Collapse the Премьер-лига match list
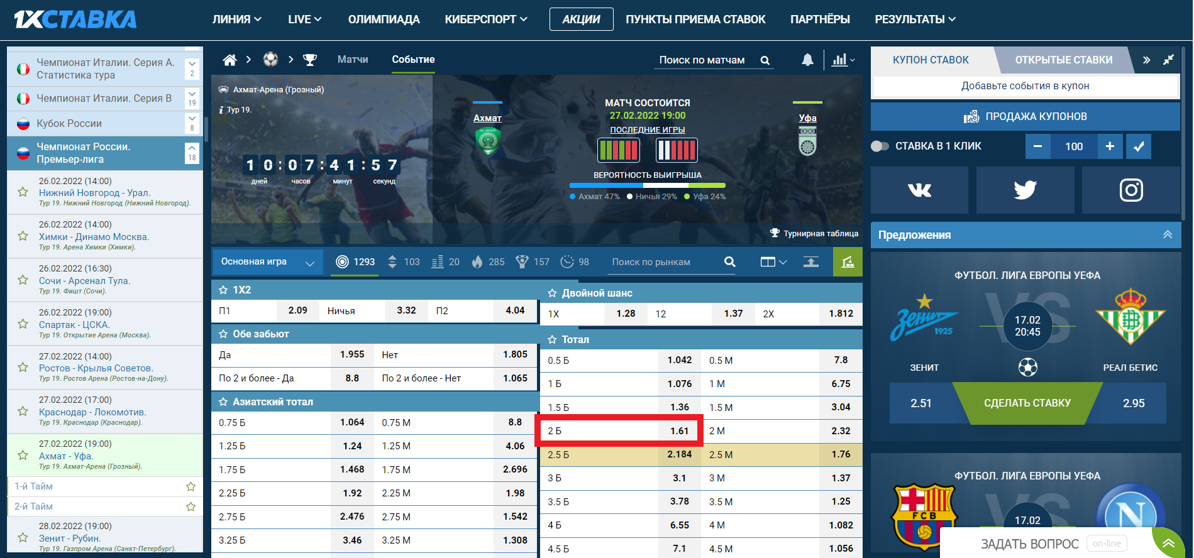The image size is (1194, 558). point(192,153)
